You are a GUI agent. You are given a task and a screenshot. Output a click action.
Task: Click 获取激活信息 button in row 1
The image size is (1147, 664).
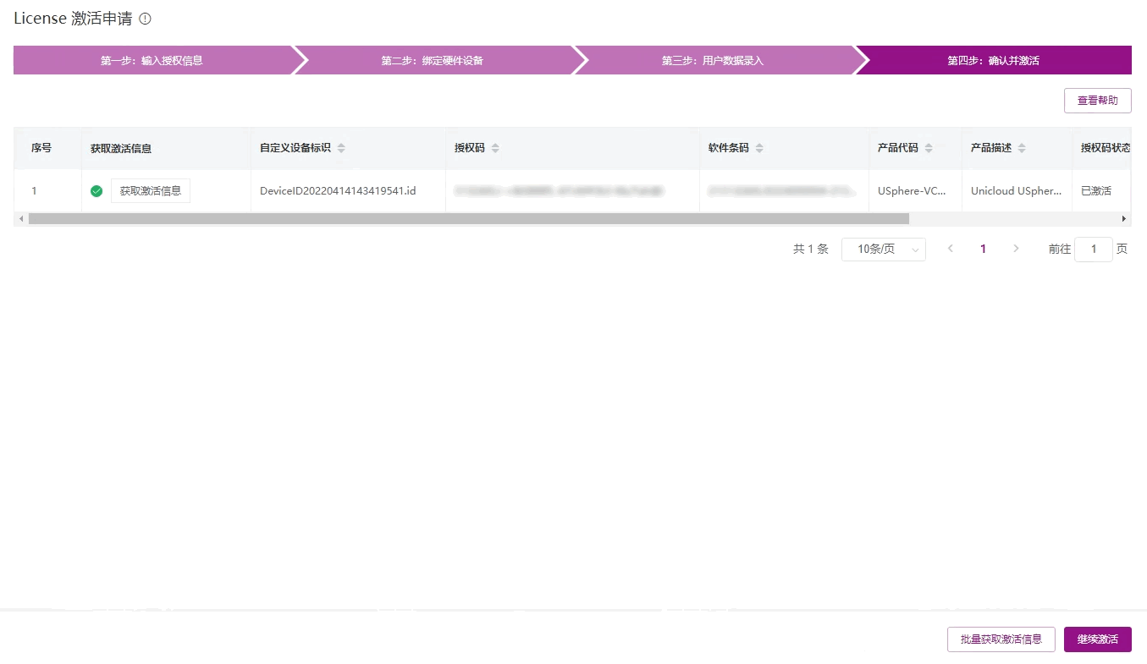tap(151, 191)
